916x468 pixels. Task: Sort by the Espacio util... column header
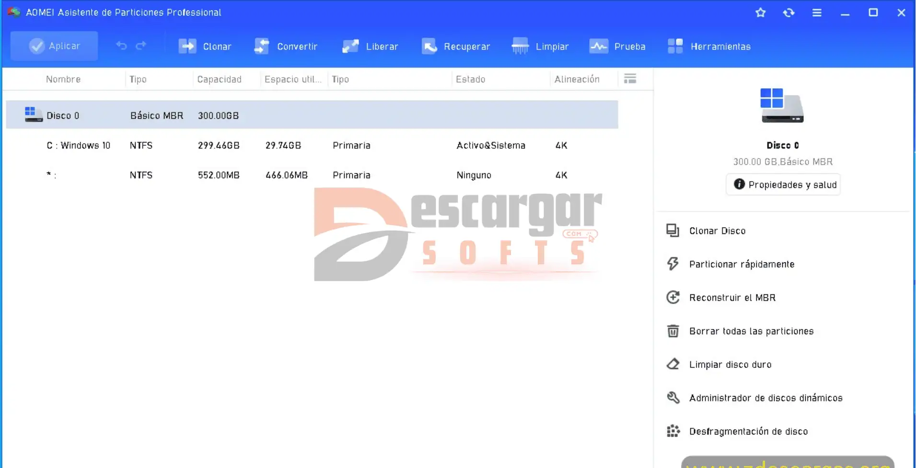click(x=293, y=79)
